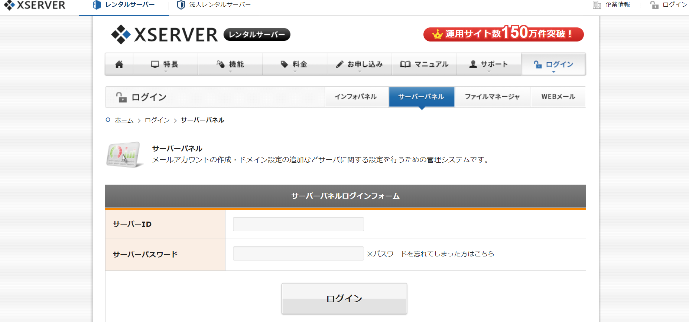This screenshot has width=689, height=322.
Task: Click the XSERVER logo in top bar
Action: (35, 5)
